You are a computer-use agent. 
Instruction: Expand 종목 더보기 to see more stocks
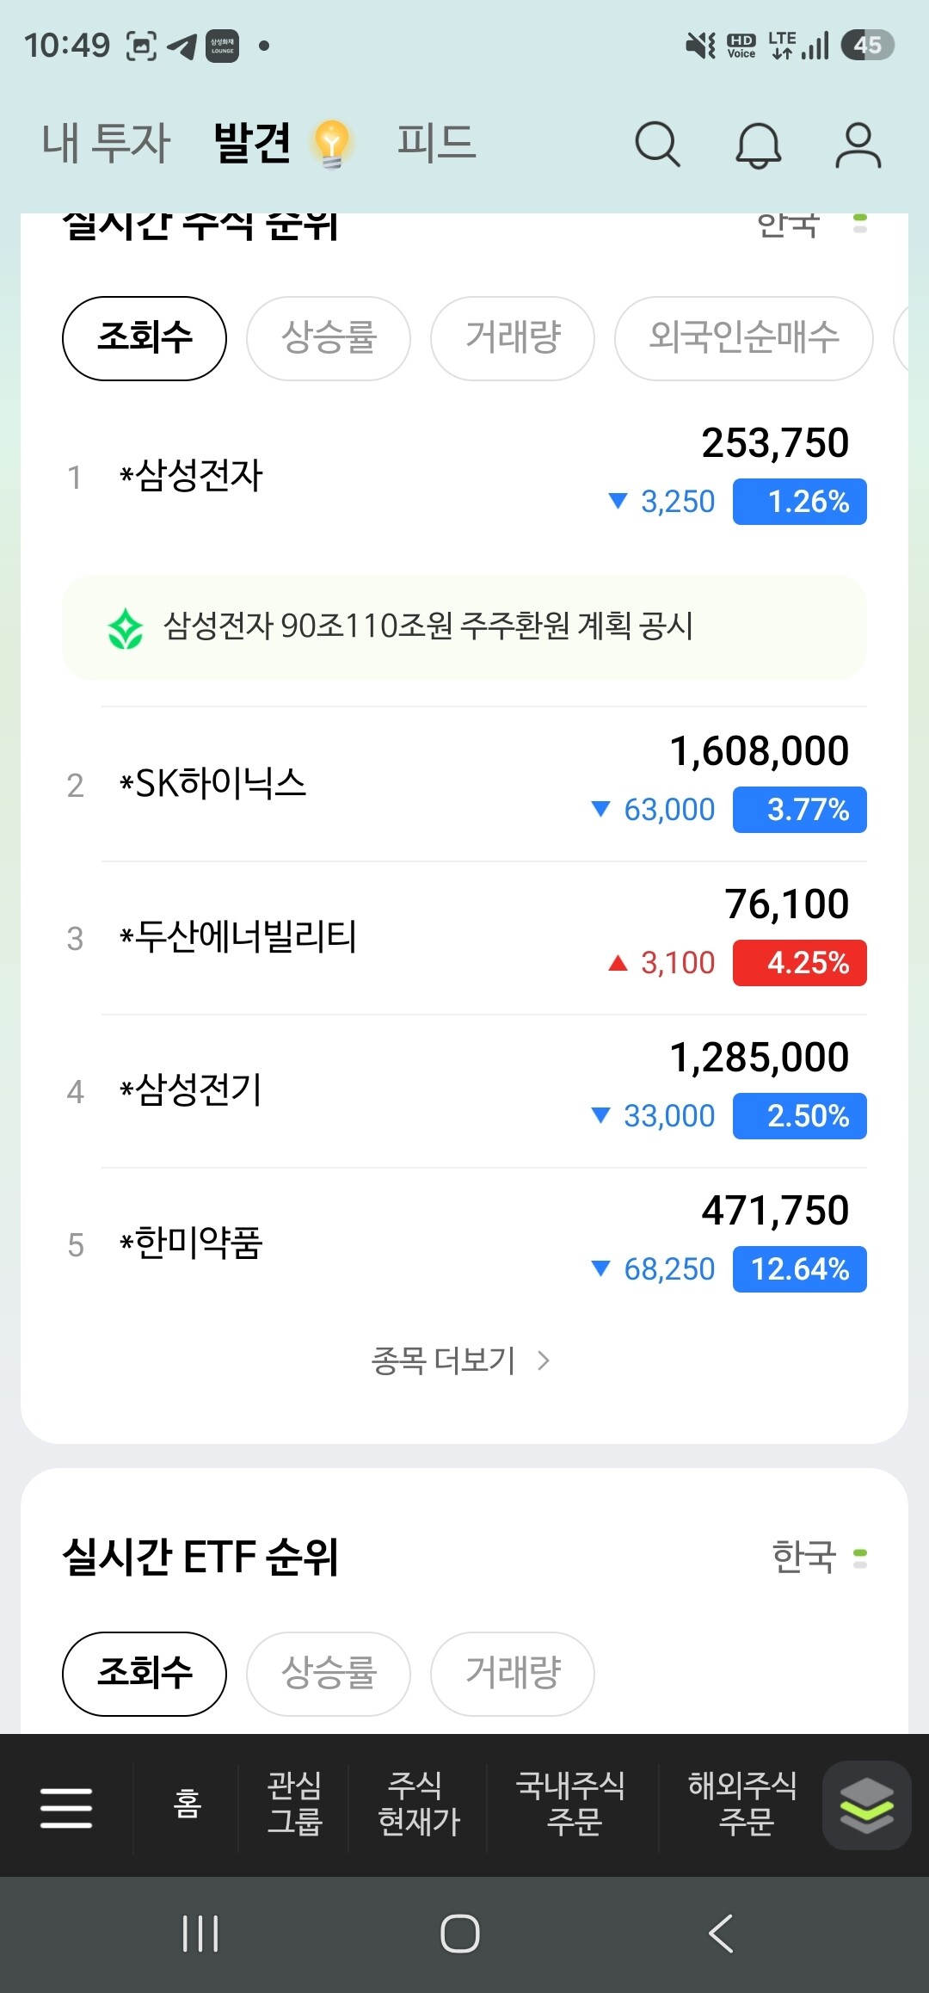460,1361
